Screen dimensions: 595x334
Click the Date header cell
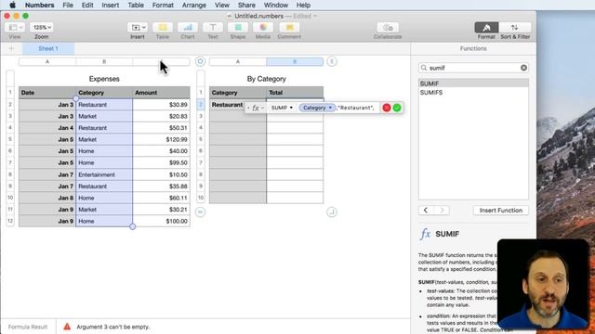pyautogui.click(x=47, y=93)
